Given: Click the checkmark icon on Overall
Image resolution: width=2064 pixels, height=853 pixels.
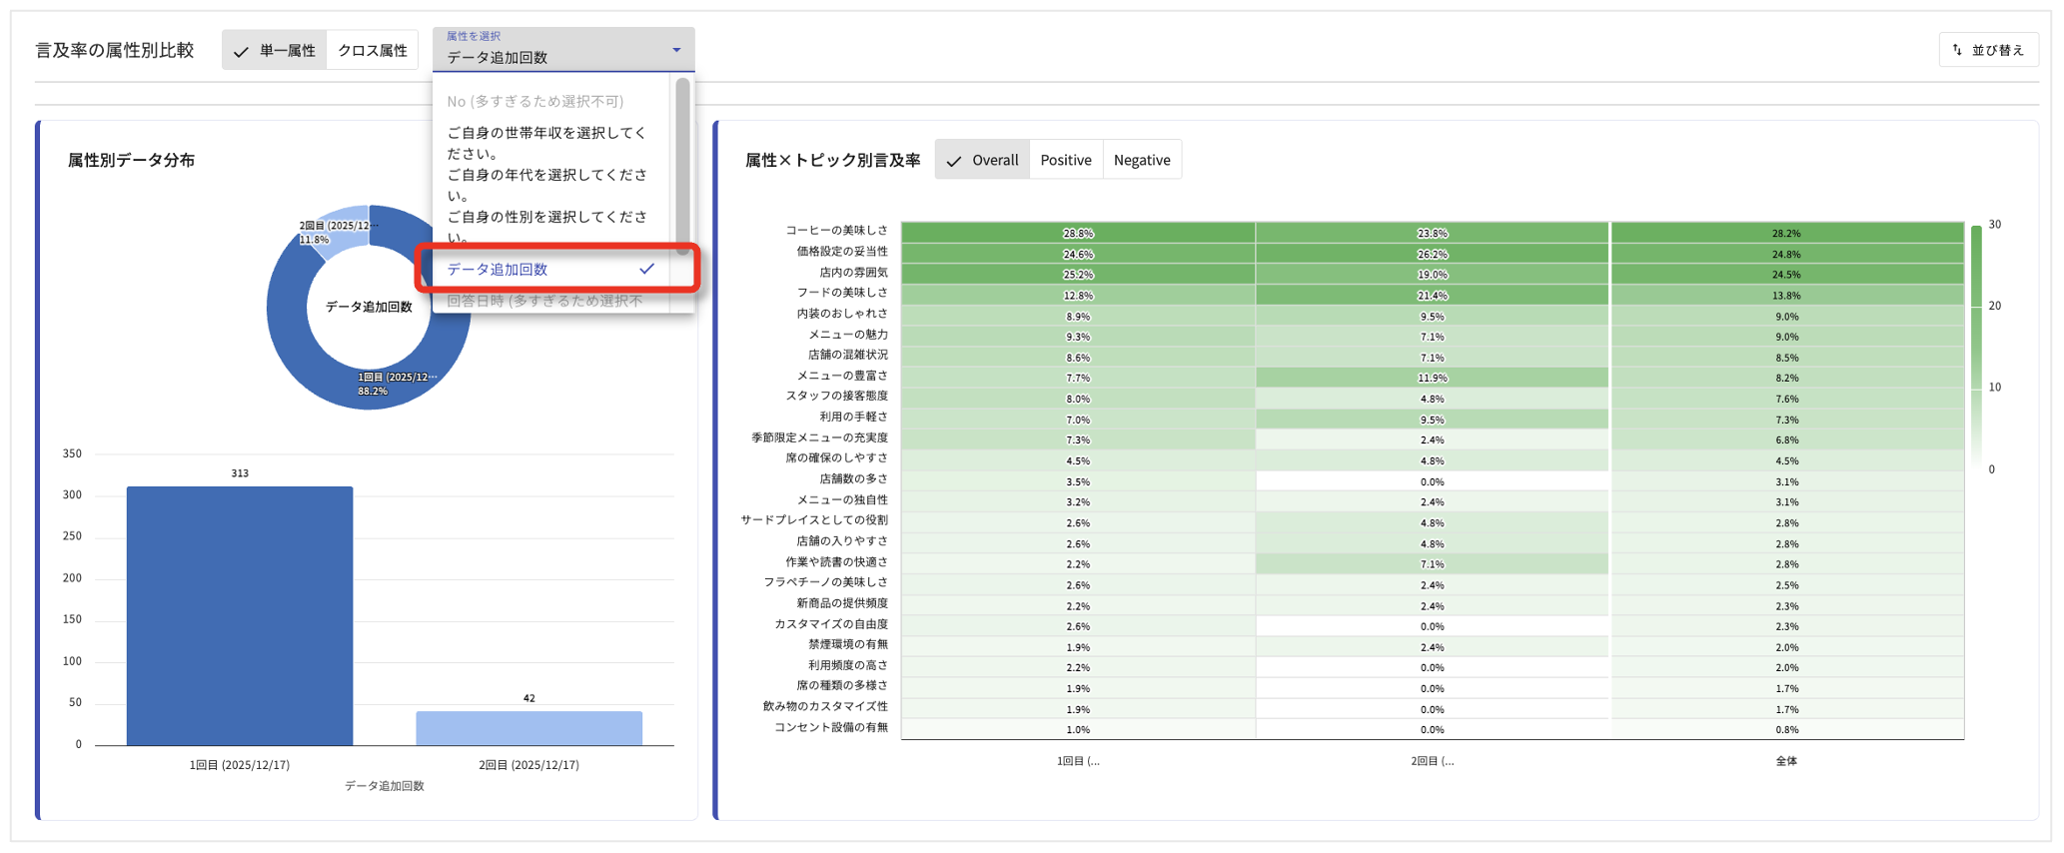Looking at the screenshot, I should click(954, 161).
